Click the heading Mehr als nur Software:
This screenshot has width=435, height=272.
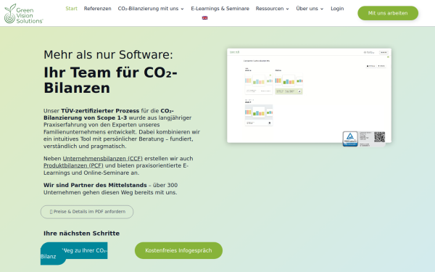pos(108,54)
